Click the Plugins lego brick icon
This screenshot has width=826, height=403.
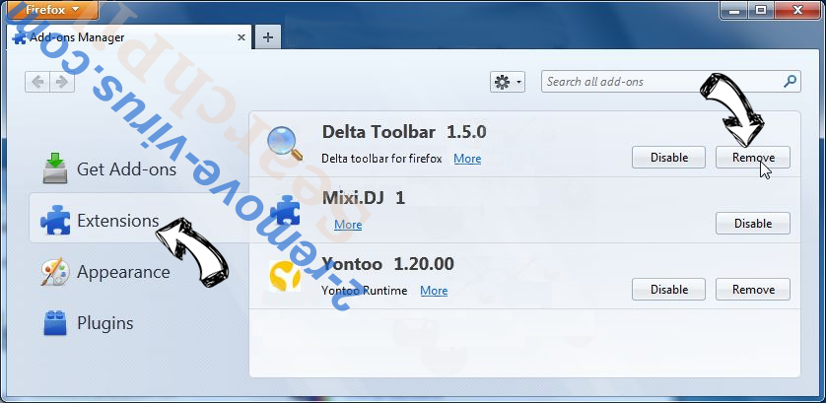55,323
